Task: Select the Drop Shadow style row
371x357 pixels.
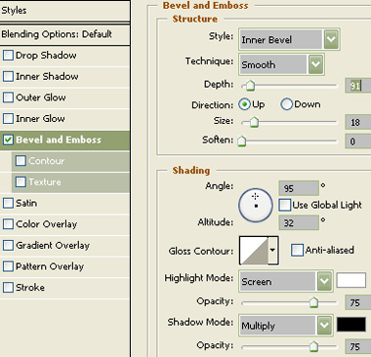Action: [x=65, y=56]
